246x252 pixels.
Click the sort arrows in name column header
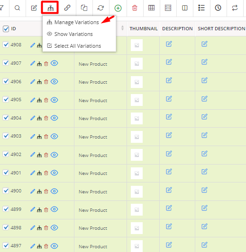point(122,28)
